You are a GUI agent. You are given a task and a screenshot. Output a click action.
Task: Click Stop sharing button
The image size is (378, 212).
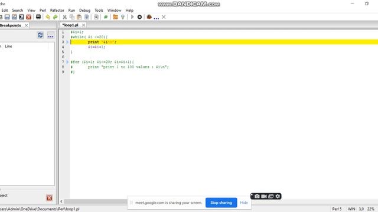click(x=221, y=203)
